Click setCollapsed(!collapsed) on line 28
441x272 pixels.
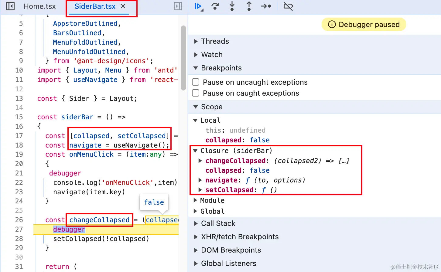[101, 239]
